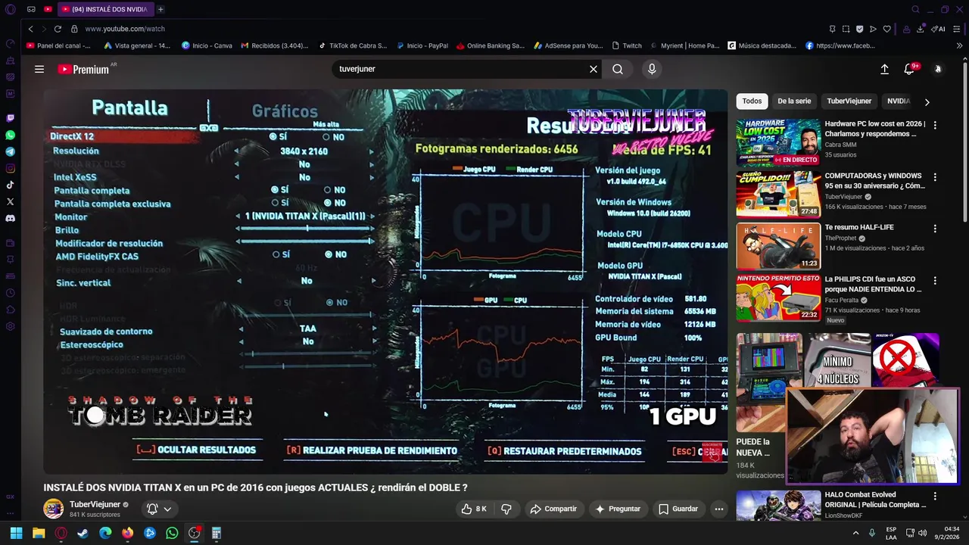969x545 pixels.
Task: Open options for Hardware PC low cost video
Action: (935, 125)
